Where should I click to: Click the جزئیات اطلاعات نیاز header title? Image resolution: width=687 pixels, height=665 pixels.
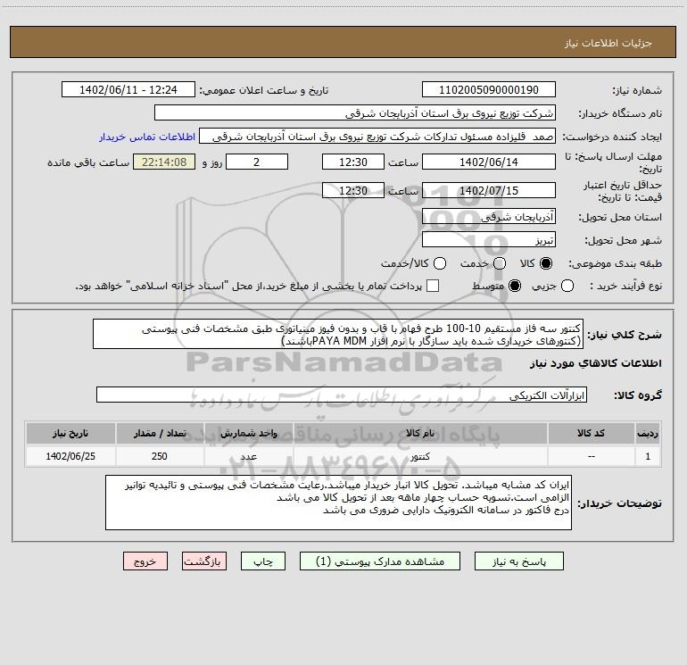(608, 43)
